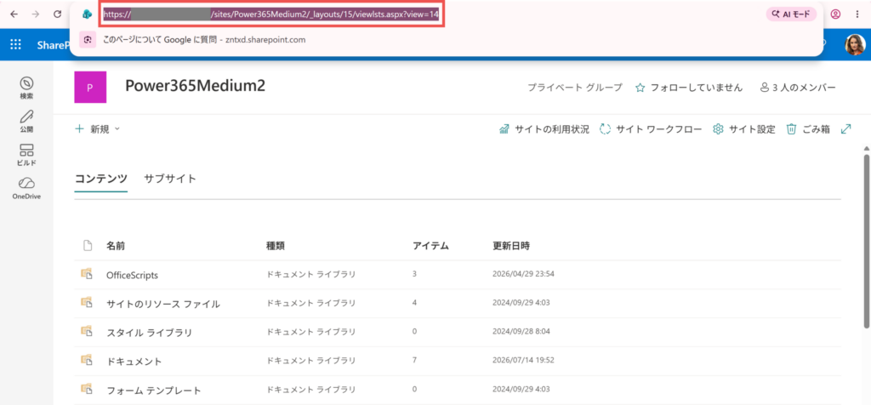Click the file type column header icon

coord(88,246)
